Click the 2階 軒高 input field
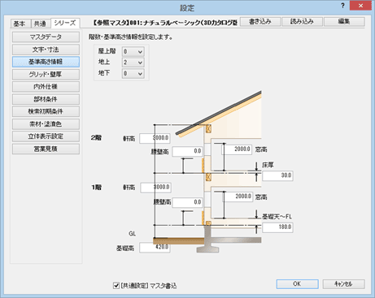375x298 pixels. (155, 138)
